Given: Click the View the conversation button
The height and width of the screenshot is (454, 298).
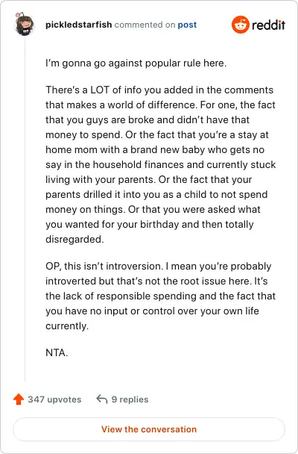Looking at the screenshot, I should [149, 429].
